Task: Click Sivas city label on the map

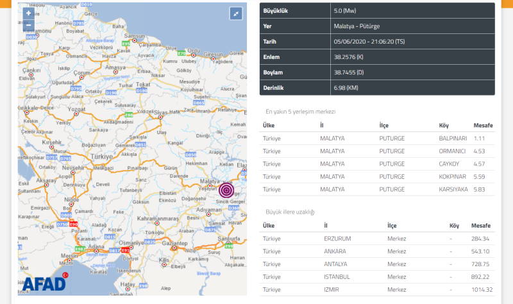Action: pyautogui.click(x=161, y=112)
